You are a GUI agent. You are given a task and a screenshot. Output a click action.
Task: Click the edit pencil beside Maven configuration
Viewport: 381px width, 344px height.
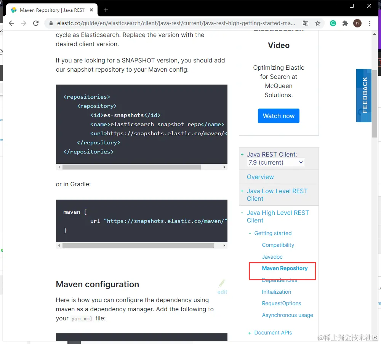tap(222, 286)
